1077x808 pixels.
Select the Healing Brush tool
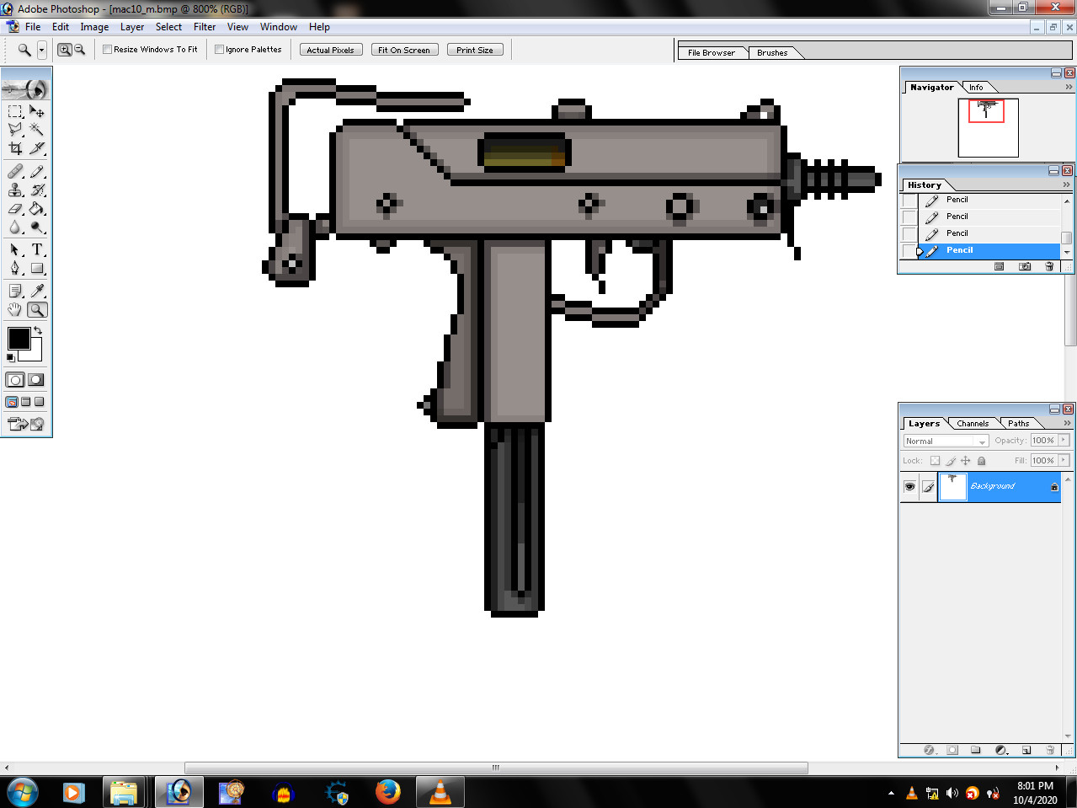(15, 172)
